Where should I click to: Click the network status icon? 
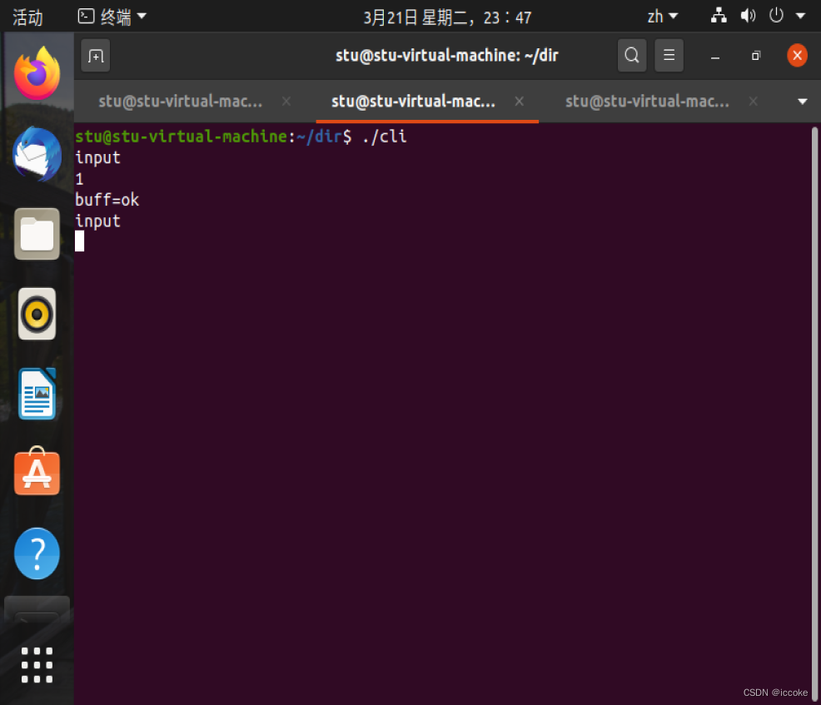[x=719, y=16]
